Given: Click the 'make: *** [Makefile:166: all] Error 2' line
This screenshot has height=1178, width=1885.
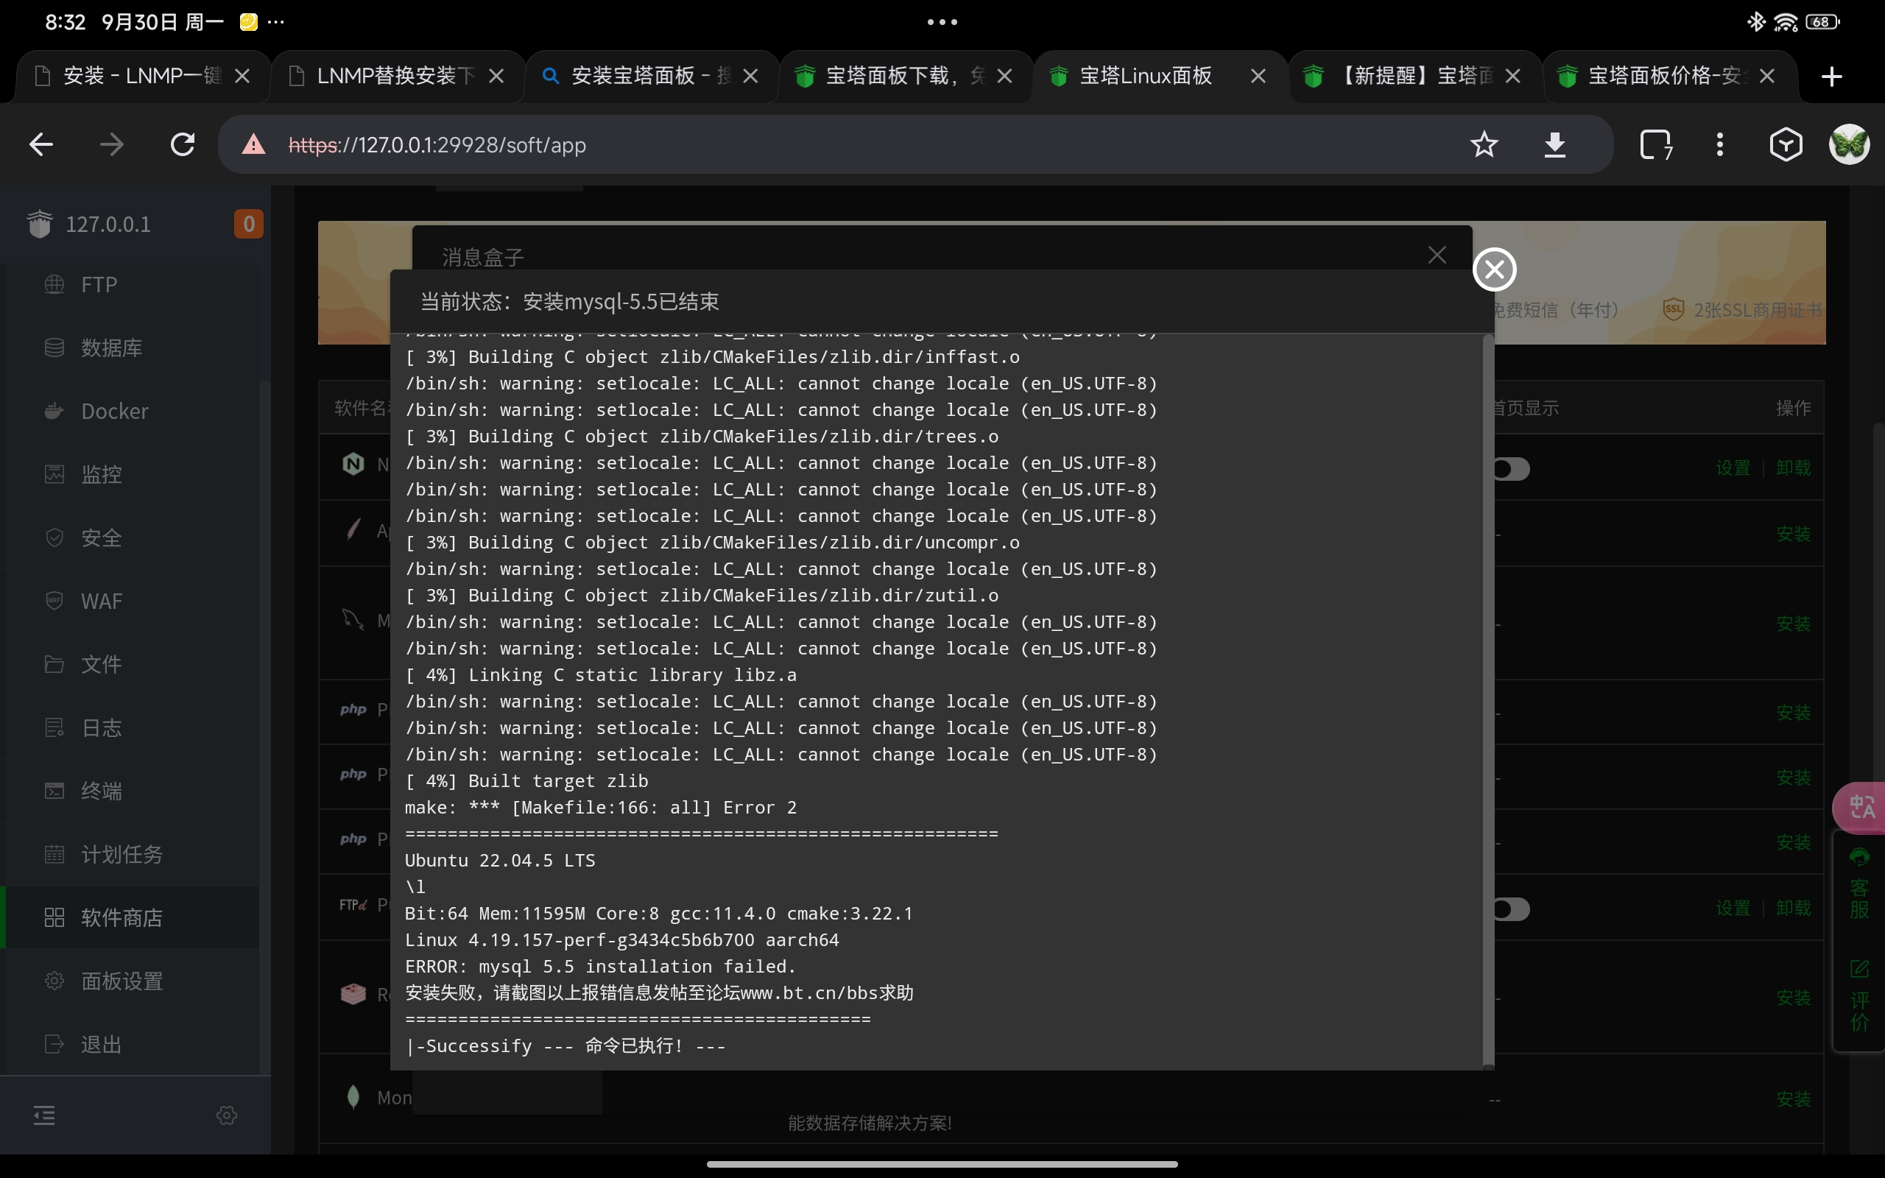Looking at the screenshot, I should (601, 807).
